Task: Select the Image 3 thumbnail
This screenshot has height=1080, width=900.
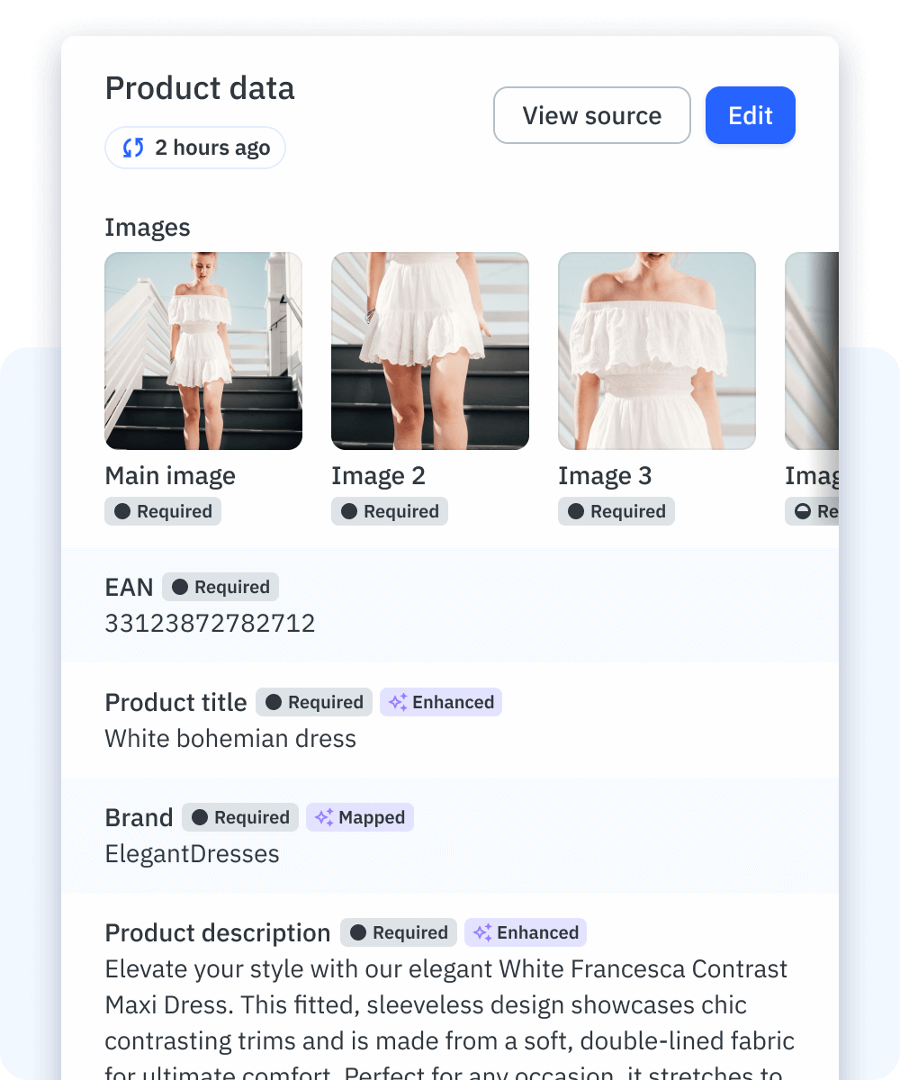Action: (657, 351)
